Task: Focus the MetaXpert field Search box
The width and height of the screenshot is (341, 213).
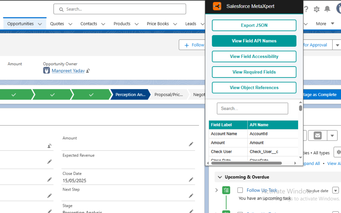Action: tap(252, 108)
